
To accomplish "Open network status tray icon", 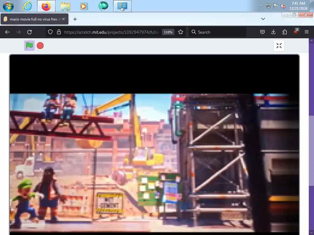I will [268, 6].
